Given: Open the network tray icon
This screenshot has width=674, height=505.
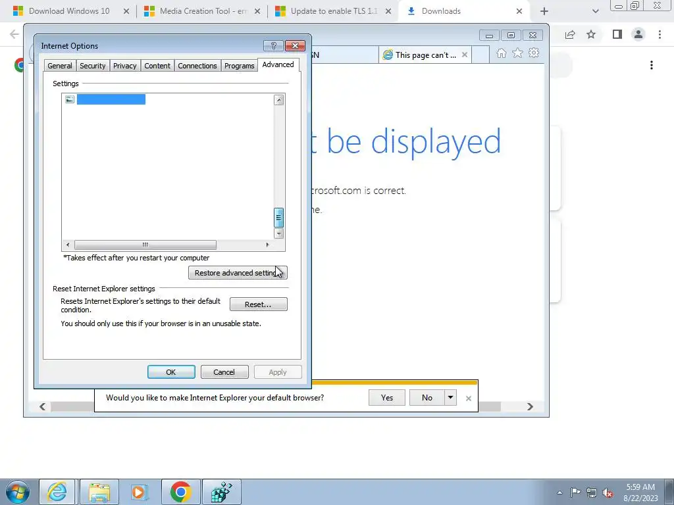Looking at the screenshot, I should click(x=592, y=492).
